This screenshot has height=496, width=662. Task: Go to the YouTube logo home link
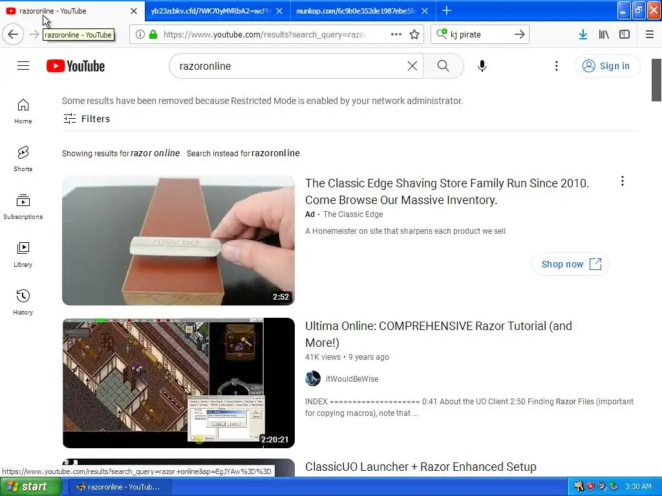(76, 67)
